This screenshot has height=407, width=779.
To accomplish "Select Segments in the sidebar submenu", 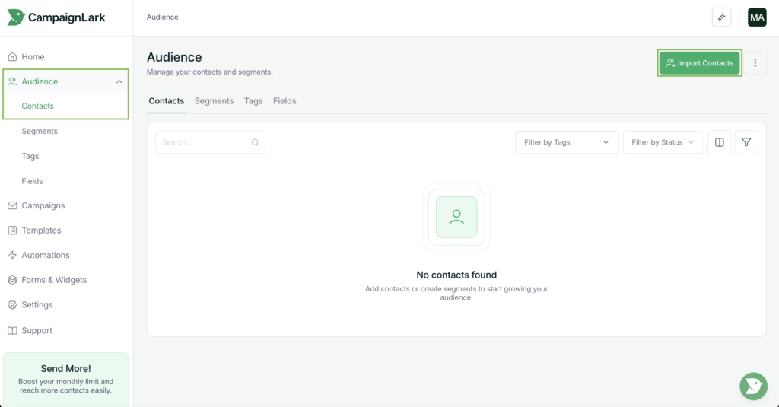I will [x=40, y=132].
